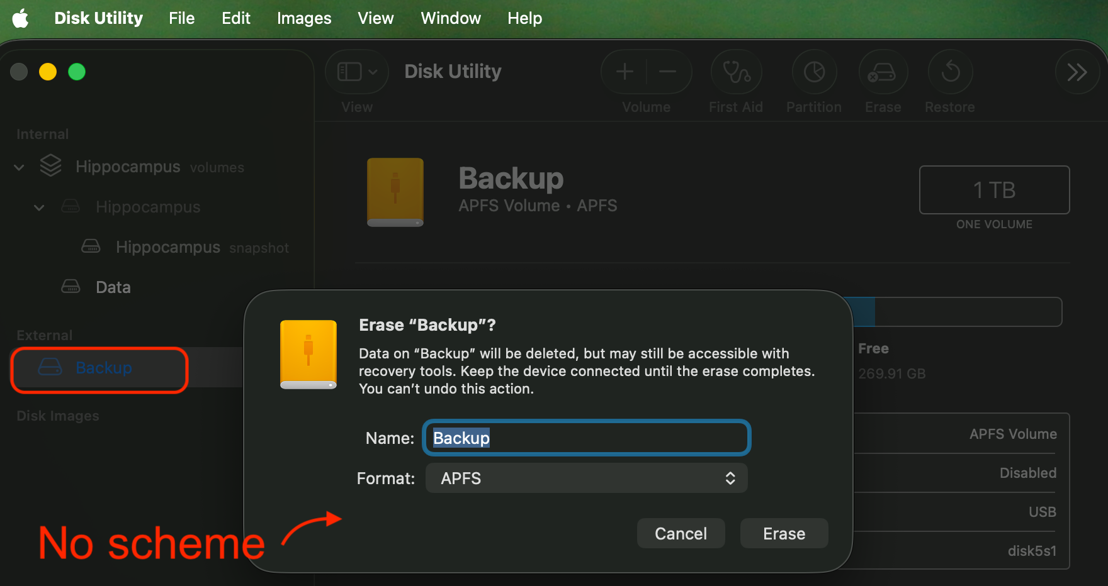Click the green zoom window button

(x=77, y=72)
